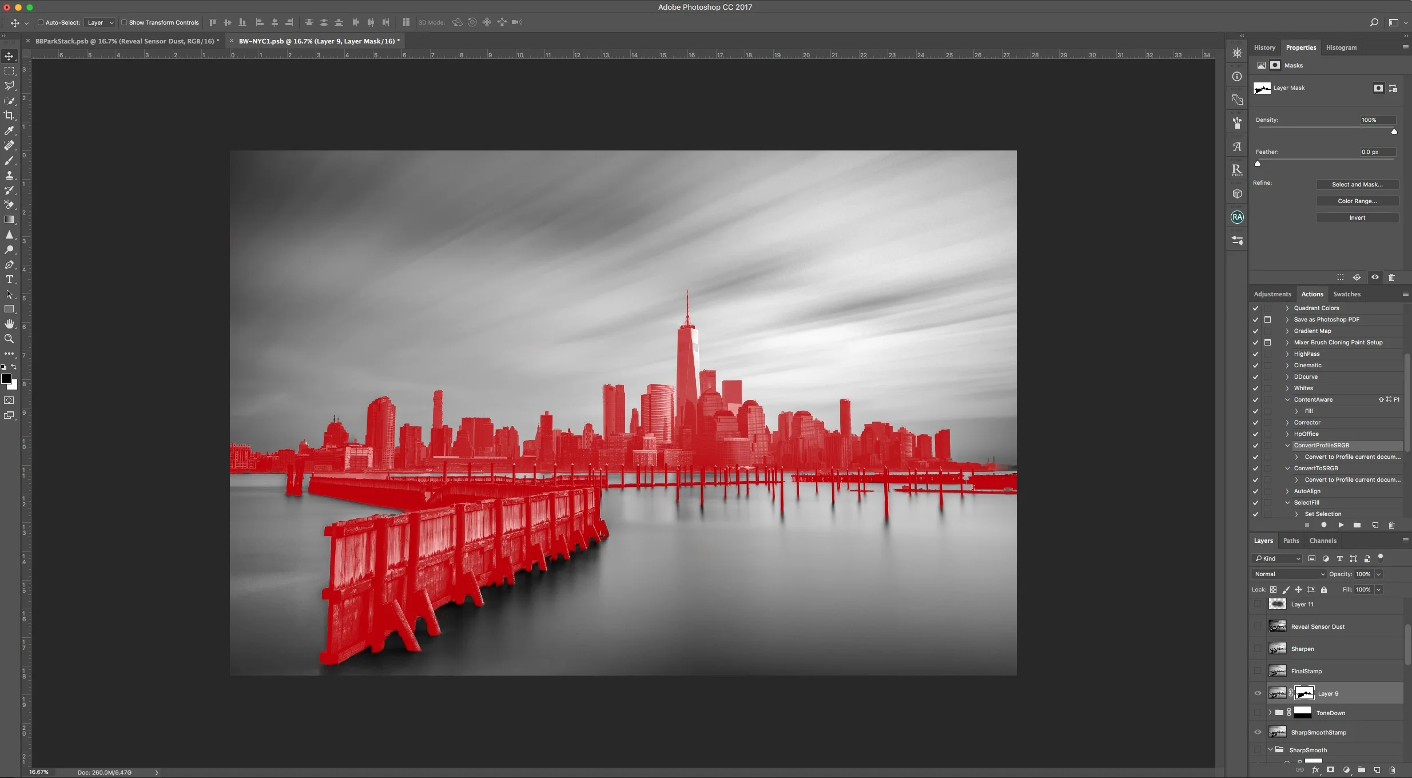Toggle visibility of SharpSmoothStamp layer
Image resolution: width=1412 pixels, height=778 pixels.
(x=1258, y=732)
